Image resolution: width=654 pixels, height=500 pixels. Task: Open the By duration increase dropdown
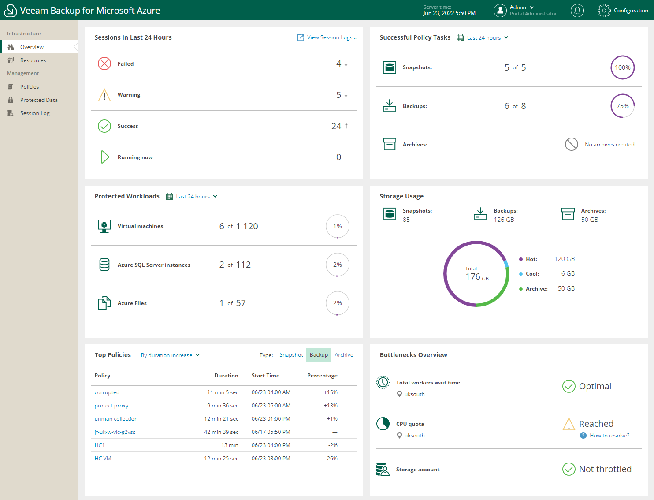click(x=171, y=355)
